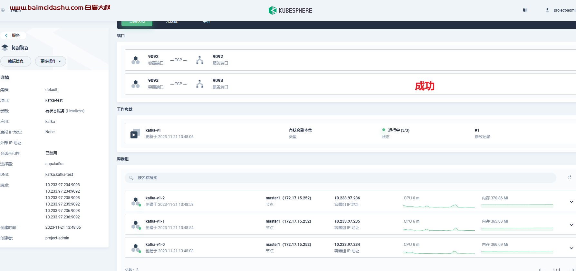This screenshot has width=576, height=271.
Task: Click kafka-v1-1 CPU usage chart
Action: pos(439,229)
